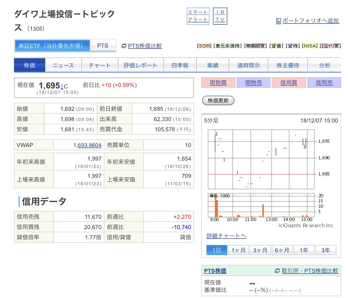Open the 四季報 tab

(x=180, y=65)
